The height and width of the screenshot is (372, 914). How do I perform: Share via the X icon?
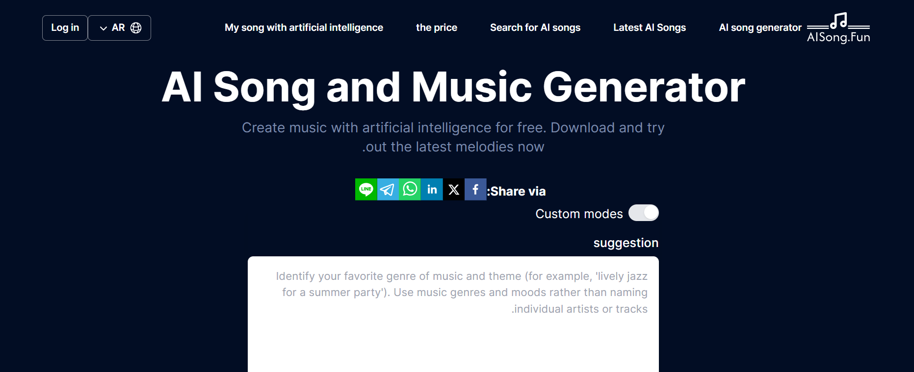pos(454,190)
